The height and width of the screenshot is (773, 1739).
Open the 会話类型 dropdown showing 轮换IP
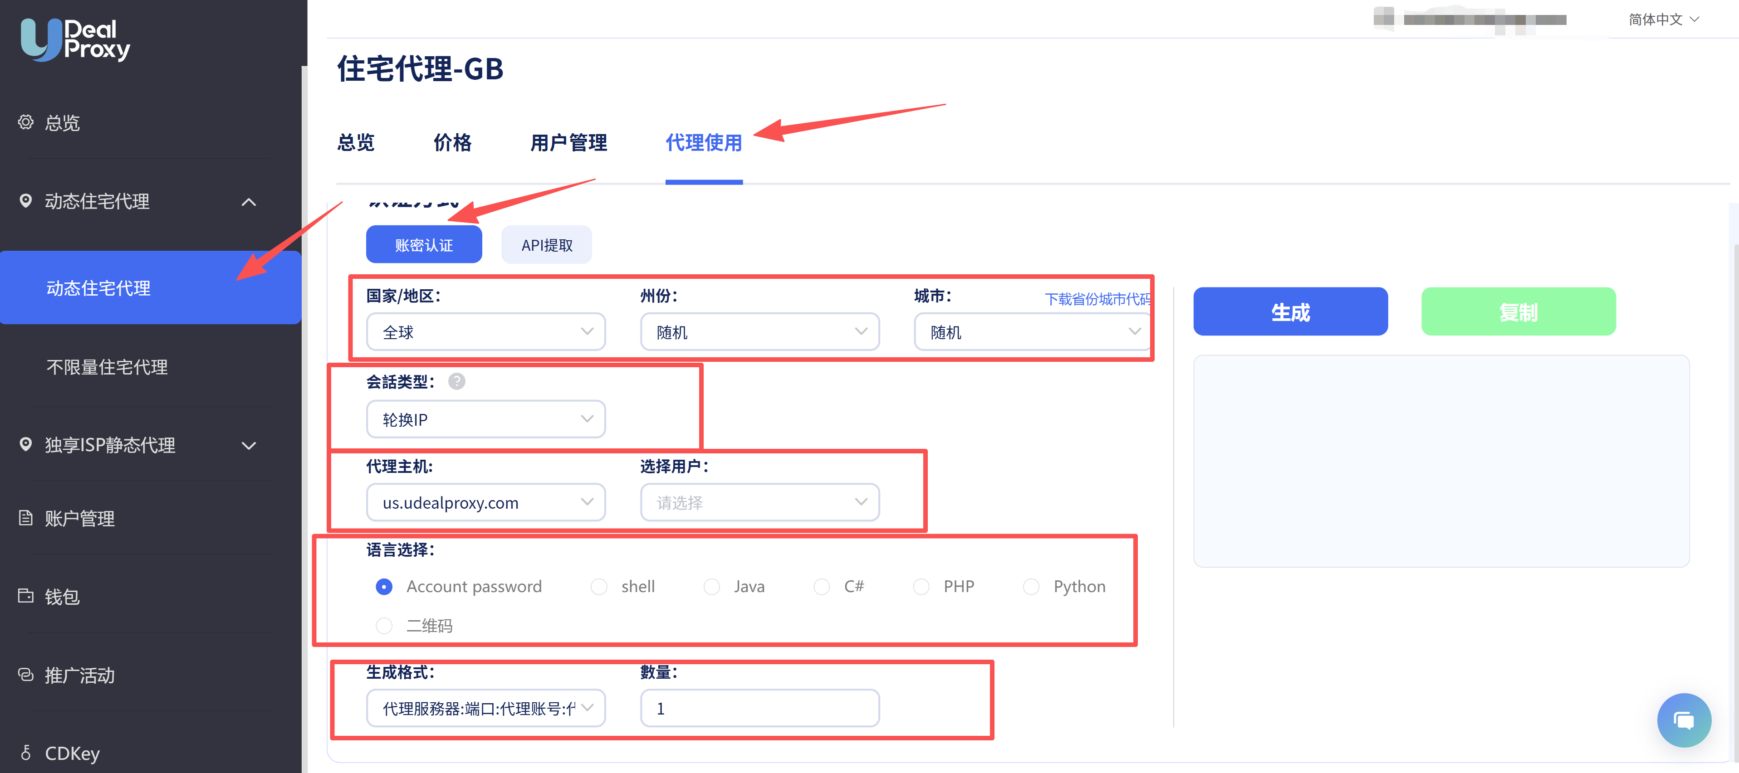pyautogui.click(x=485, y=419)
